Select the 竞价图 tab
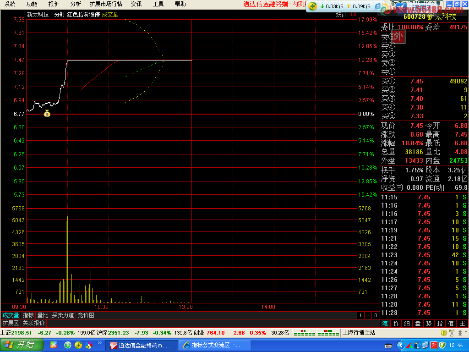The width and height of the screenshot is (469, 352). click(x=86, y=315)
